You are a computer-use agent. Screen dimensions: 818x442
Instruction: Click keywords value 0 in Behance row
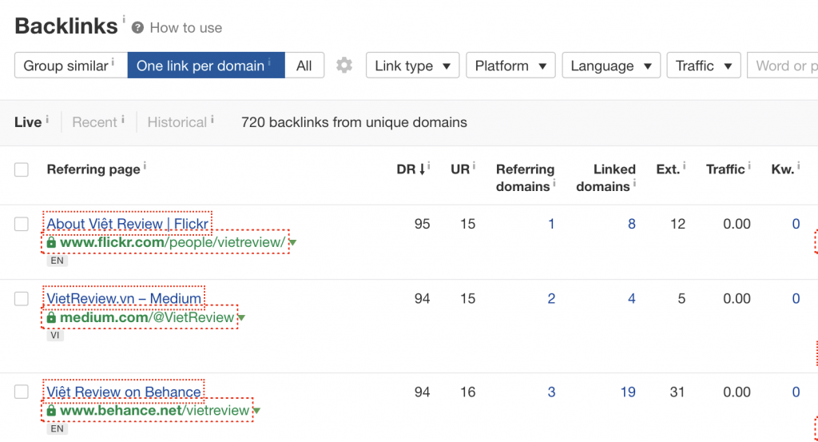pos(796,392)
